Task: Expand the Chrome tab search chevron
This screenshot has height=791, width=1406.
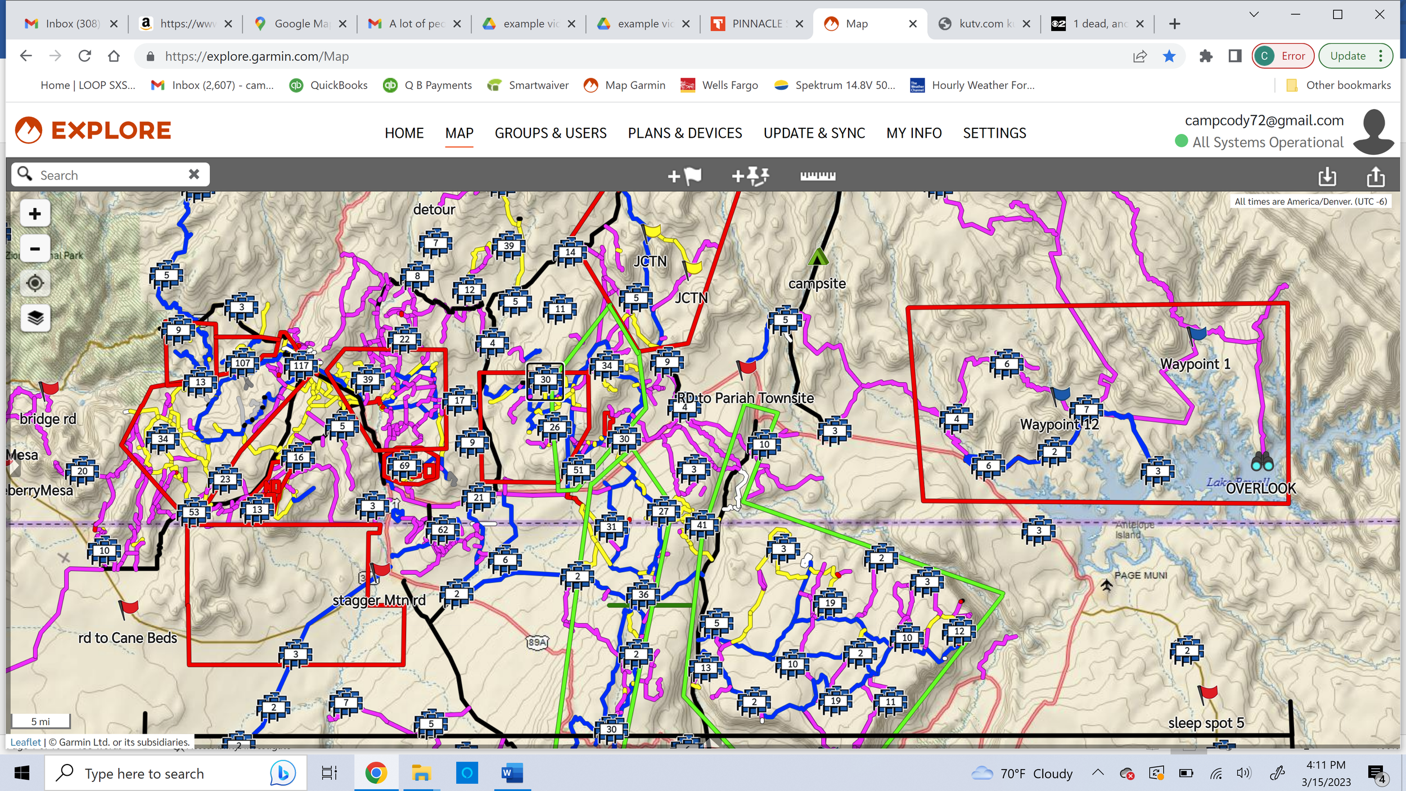Action: (x=1254, y=15)
